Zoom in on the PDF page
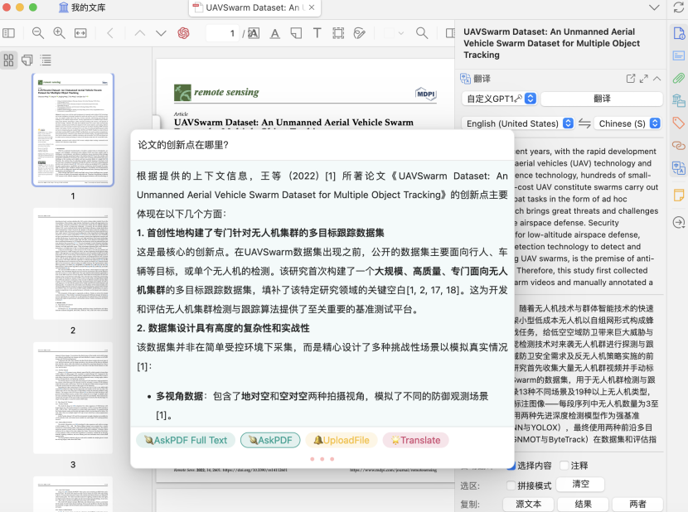 click(59, 33)
